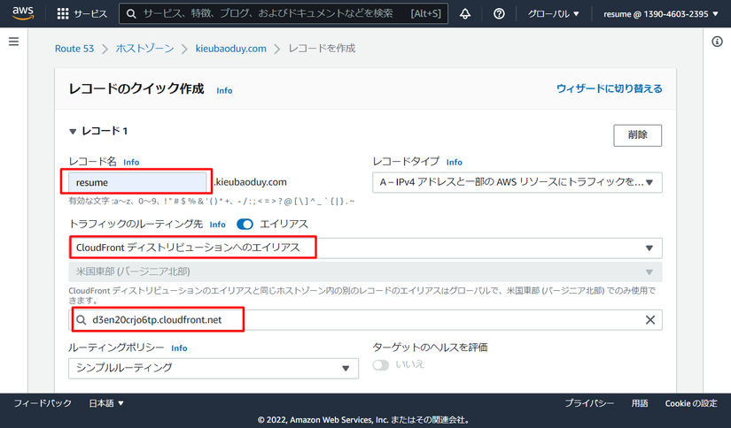The height and width of the screenshot is (428, 731).
Task: Open Info beside レコード名
Action: 131,162
